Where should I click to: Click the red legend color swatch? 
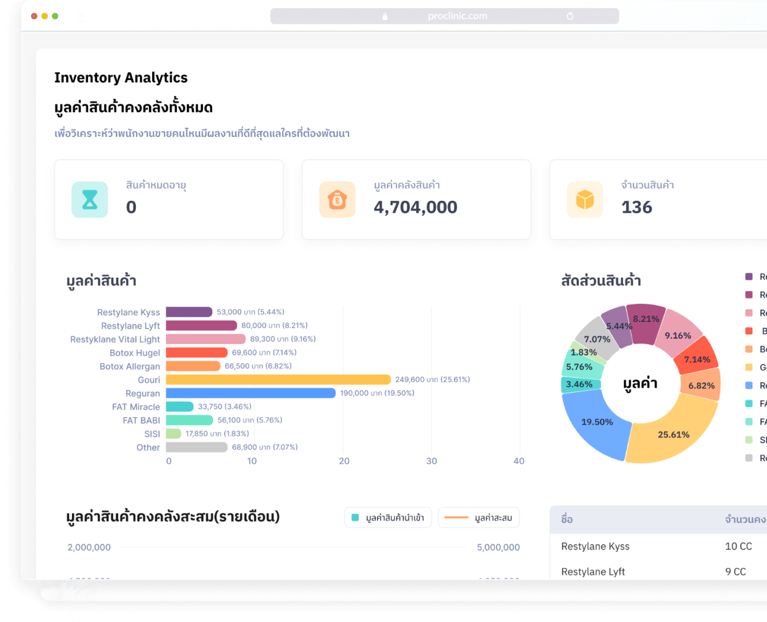[749, 331]
